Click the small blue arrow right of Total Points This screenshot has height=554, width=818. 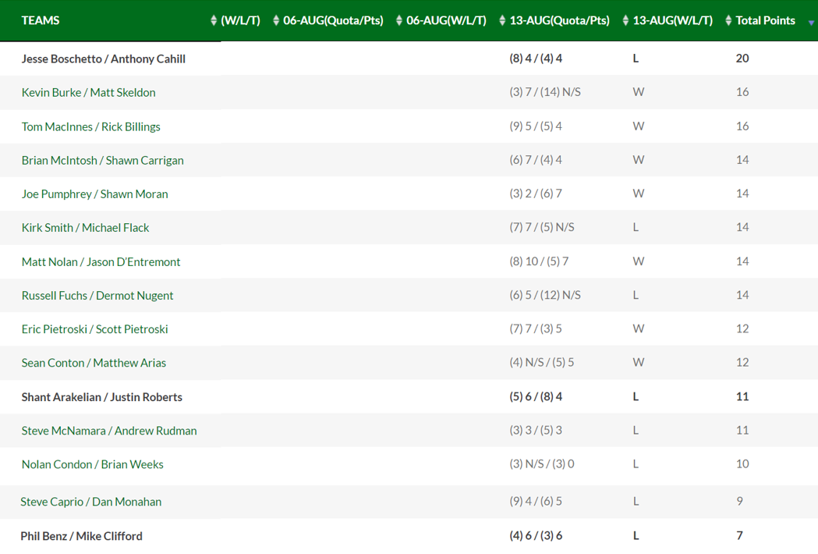click(x=811, y=23)
